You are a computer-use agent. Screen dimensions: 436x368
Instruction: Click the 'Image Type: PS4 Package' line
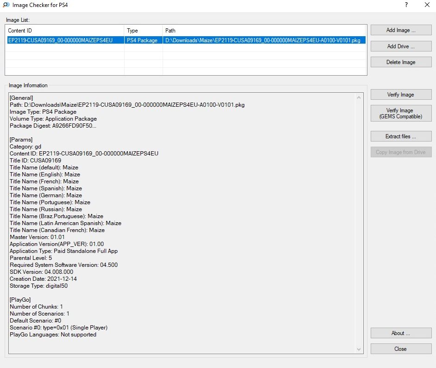[43, 112]
